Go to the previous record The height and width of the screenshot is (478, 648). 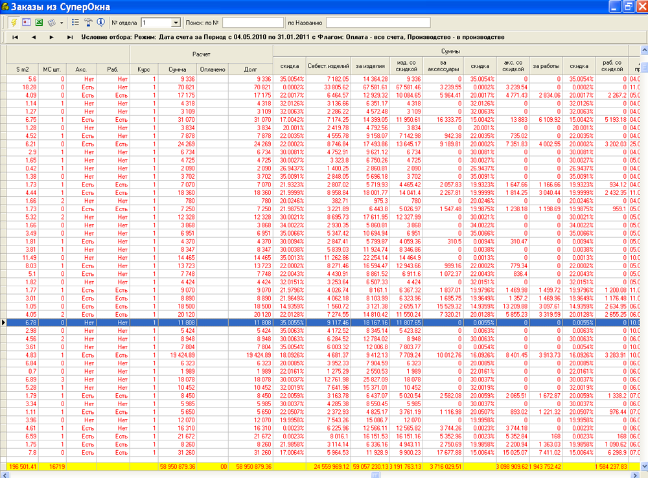33,38
